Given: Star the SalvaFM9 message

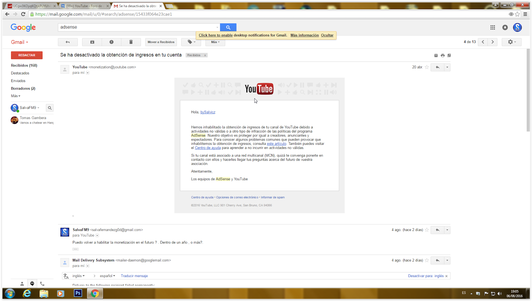Looking at the screenshot, I should pyautogui.click(x=427, y=230).
